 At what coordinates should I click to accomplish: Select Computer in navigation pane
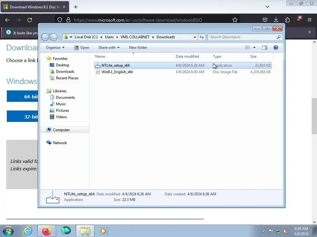[65, 130]
